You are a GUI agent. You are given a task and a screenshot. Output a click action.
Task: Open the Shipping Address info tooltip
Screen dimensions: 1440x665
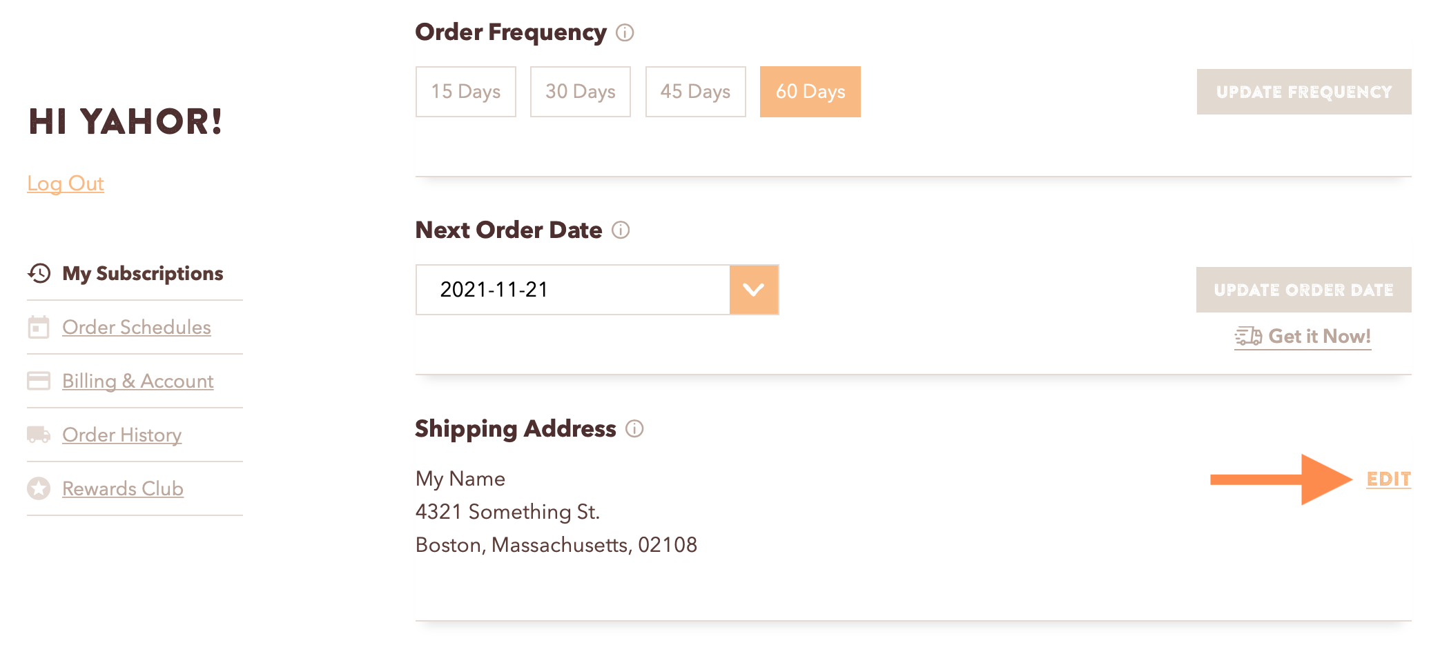coord(636,429)
